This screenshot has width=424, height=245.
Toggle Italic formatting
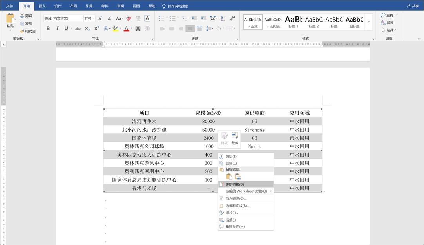click(x=58, y=28)
